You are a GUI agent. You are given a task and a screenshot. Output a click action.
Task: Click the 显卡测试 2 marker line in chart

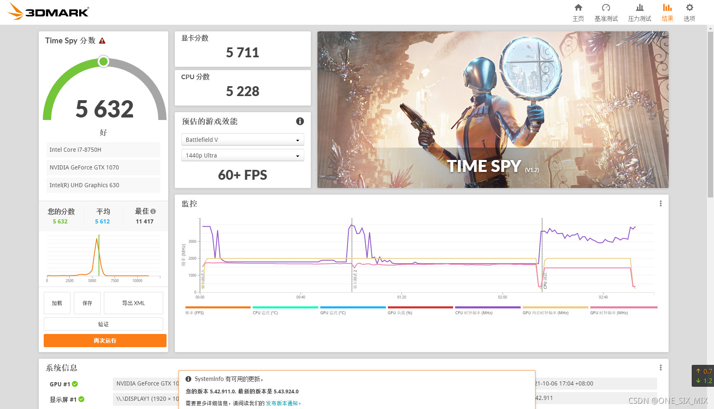click(x=352, y=255)
